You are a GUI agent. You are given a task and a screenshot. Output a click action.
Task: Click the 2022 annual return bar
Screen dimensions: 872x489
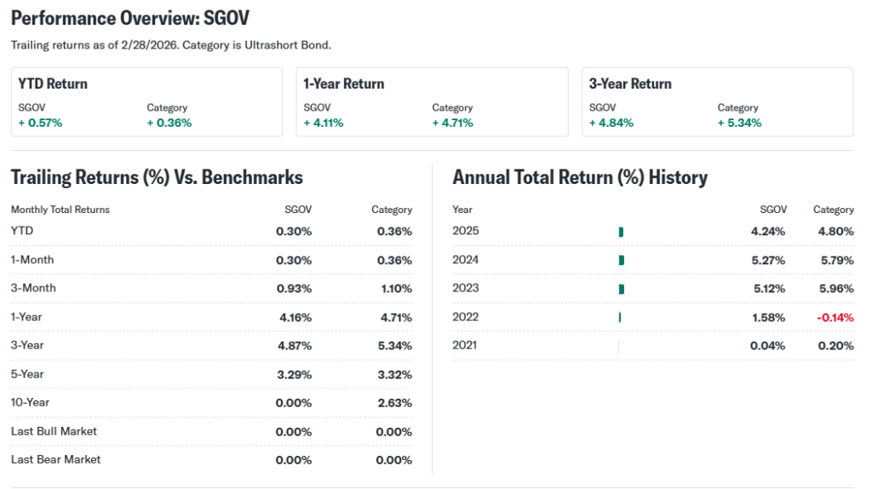(x=620, y=317)
